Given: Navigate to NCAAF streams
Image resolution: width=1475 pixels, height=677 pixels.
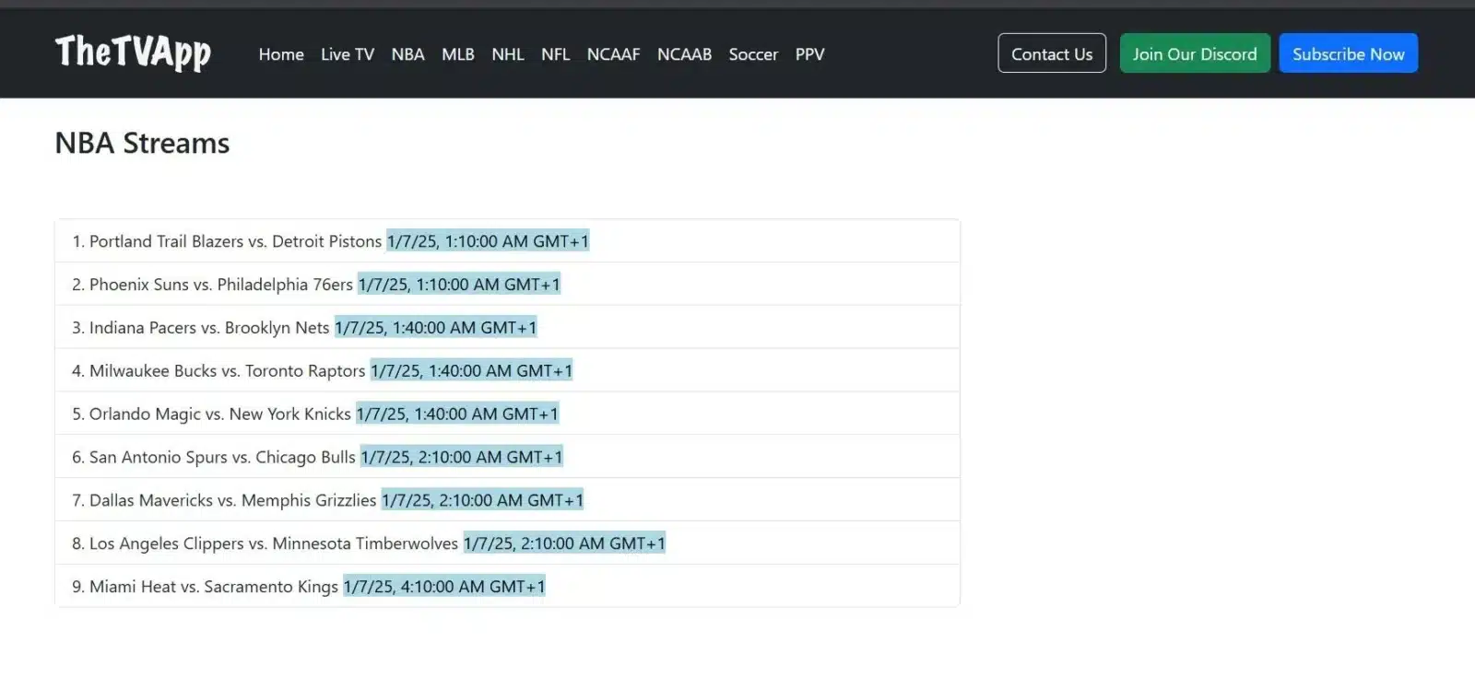Looking at the screenshot, I should tap(613, 54).
